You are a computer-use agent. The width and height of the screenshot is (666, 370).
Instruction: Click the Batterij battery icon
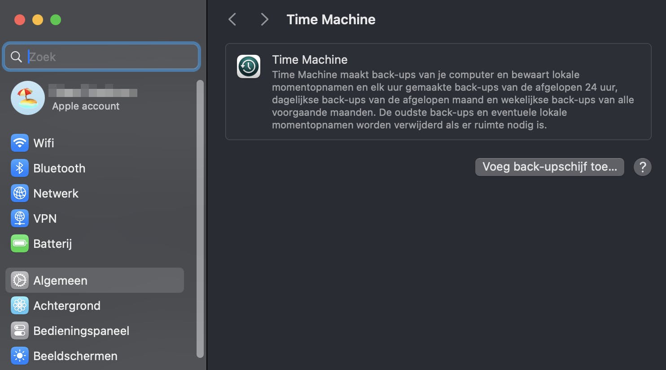(x=20, y=243)
